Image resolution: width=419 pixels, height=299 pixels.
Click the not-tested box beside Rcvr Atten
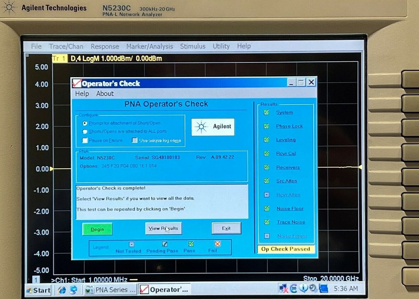pos(266,195)
